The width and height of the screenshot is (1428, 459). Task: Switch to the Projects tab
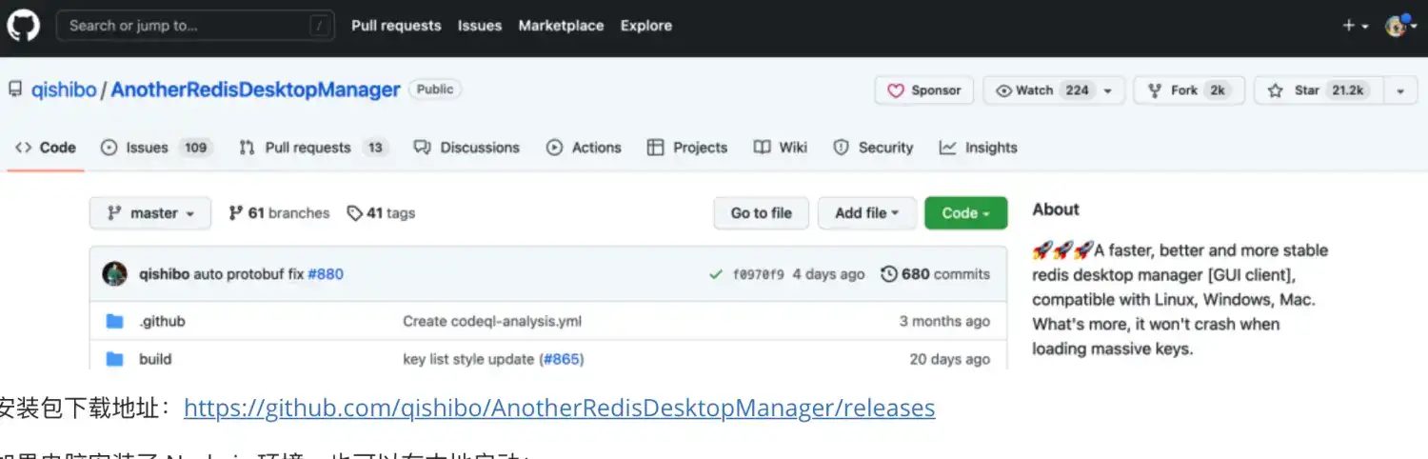pos(686,148)
